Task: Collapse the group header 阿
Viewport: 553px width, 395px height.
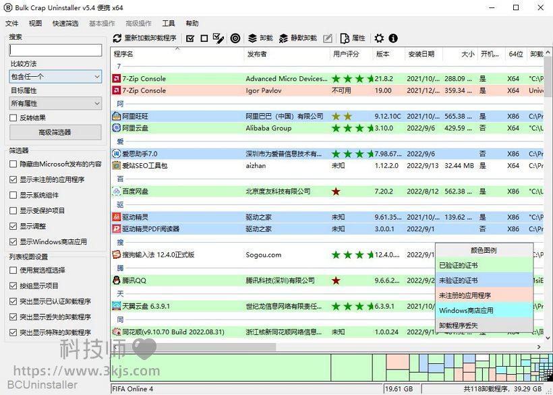Action: 120,104
